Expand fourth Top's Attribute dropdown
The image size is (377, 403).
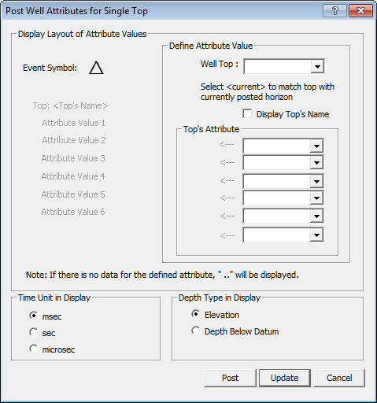tap(316, 198)
